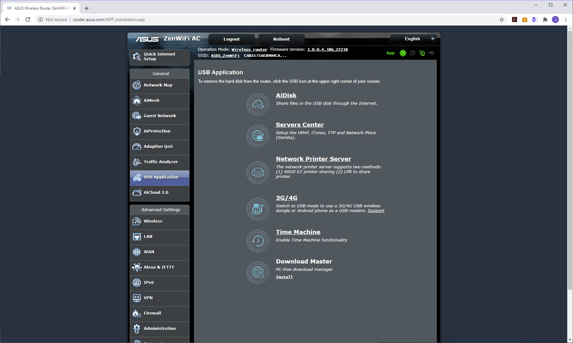The height and width of the screenshot is (343, 573).
Task: Click the Reboot button
Action: point(281,39)
